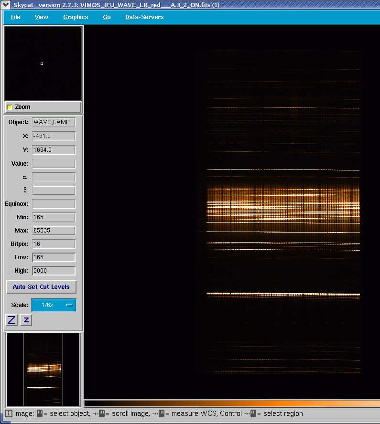Open the File menu
This screenshot has height=424, width=380.
(x=15, y=17)
